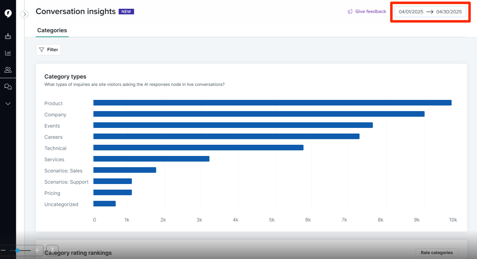477x259 pixels.
Task: Select the start date field 04/01/2025
Action: [x=411, y=12]
